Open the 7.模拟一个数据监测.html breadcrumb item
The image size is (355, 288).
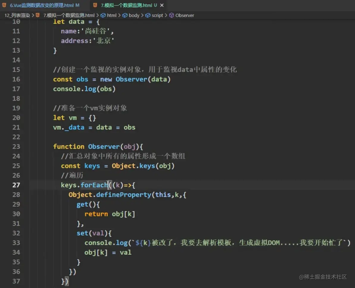coord(69,15)
